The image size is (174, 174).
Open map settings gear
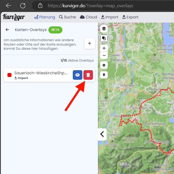point(104,65)
